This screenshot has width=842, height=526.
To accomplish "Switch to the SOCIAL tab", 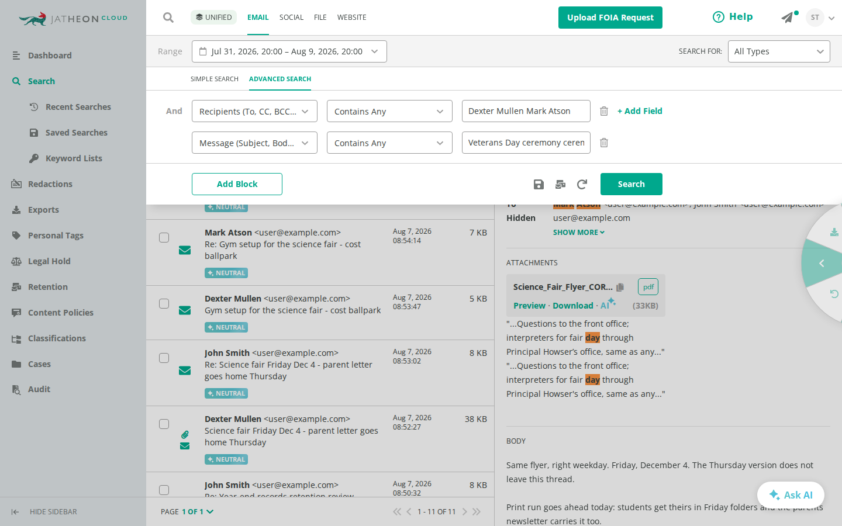I will coord(291,18).
